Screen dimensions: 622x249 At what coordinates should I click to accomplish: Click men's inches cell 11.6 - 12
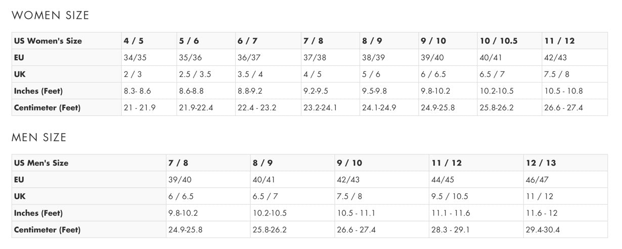(542, 213)
